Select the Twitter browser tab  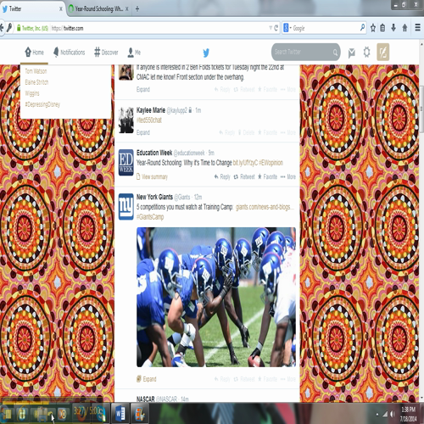31,8
